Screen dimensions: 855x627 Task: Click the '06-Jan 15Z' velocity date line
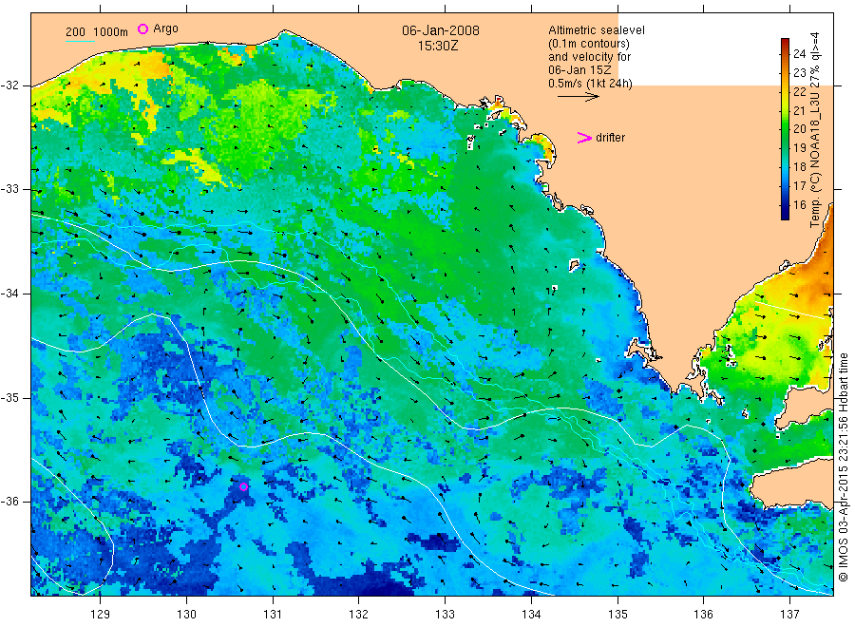[579, 70]
